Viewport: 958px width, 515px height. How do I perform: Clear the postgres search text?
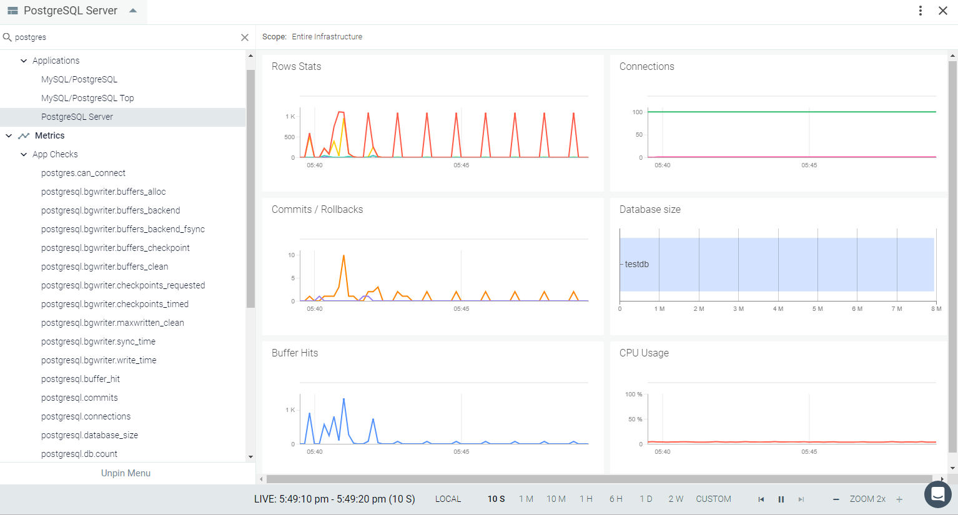(245, 37)
